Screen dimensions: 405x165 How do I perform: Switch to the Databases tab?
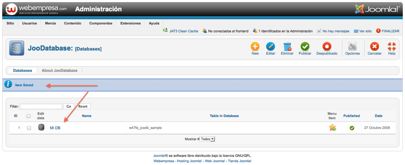pos(23,70)
